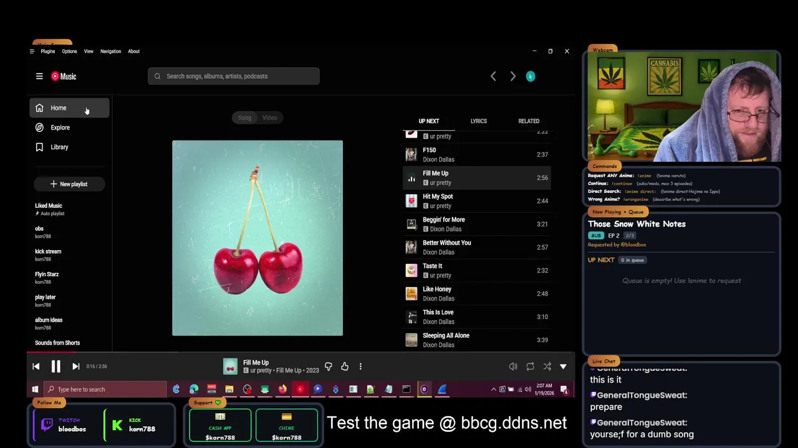
Task: Open the album ideas playlist
Action: click(x=69, y=324)
